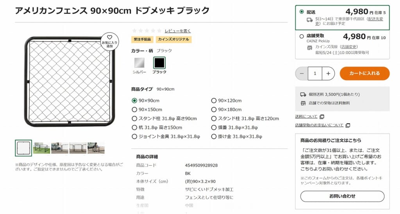The image size is (400, 214).
Task: Pick the シルバー color swatch
Action: (139, 63)
